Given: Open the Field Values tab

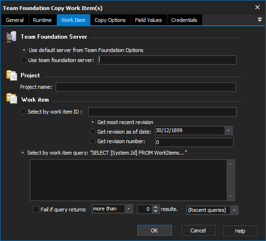Looking at the screenshot, I should tap(148, 20).
